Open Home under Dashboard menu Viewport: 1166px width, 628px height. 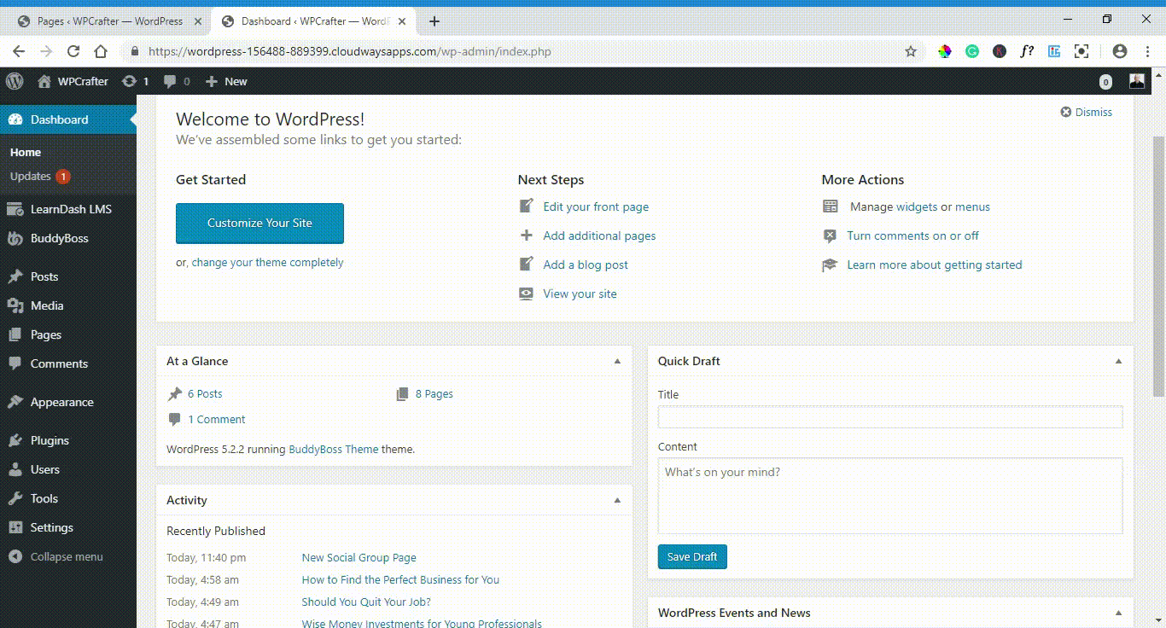26,152
